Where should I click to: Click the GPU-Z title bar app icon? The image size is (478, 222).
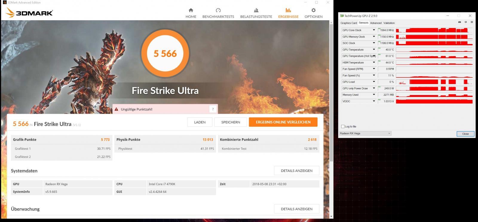pos(342,16)
